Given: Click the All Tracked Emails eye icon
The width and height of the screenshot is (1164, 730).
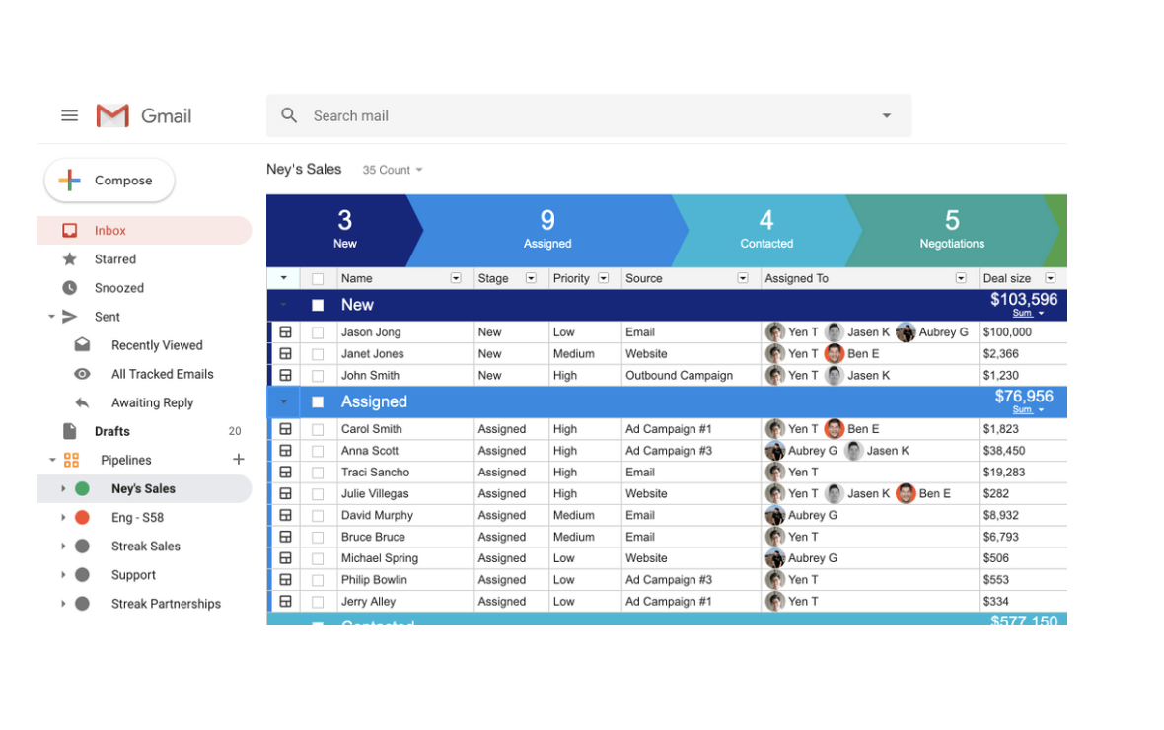Looking at the screenshot, I should click(x=83, y=374).
